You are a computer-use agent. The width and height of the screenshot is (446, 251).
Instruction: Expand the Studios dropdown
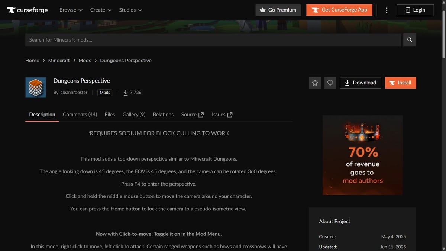[x=130, y=10]
